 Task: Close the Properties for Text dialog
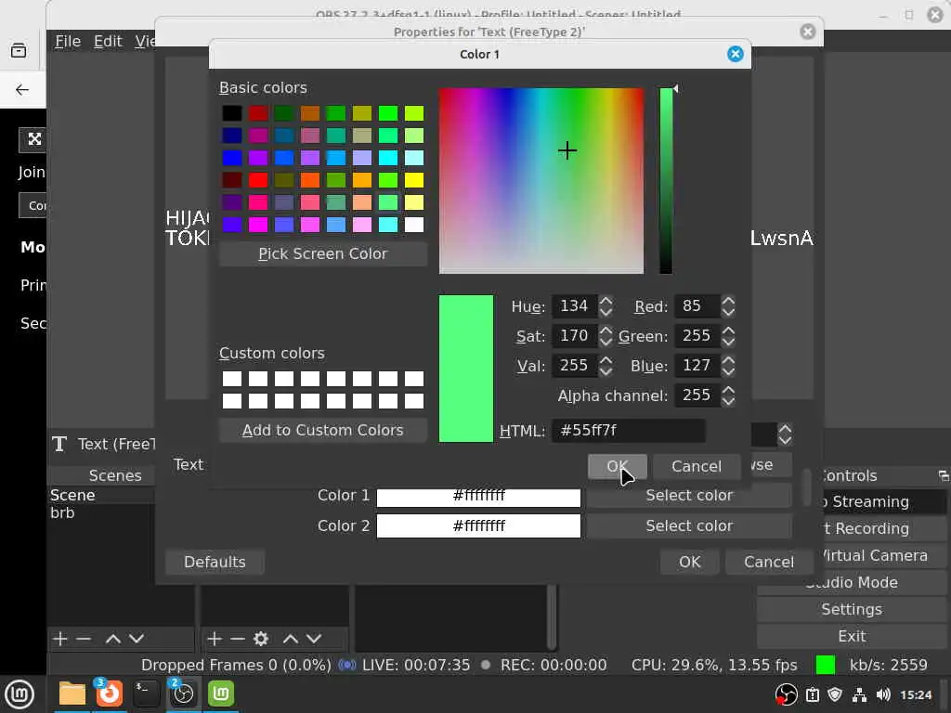[807, 32]
